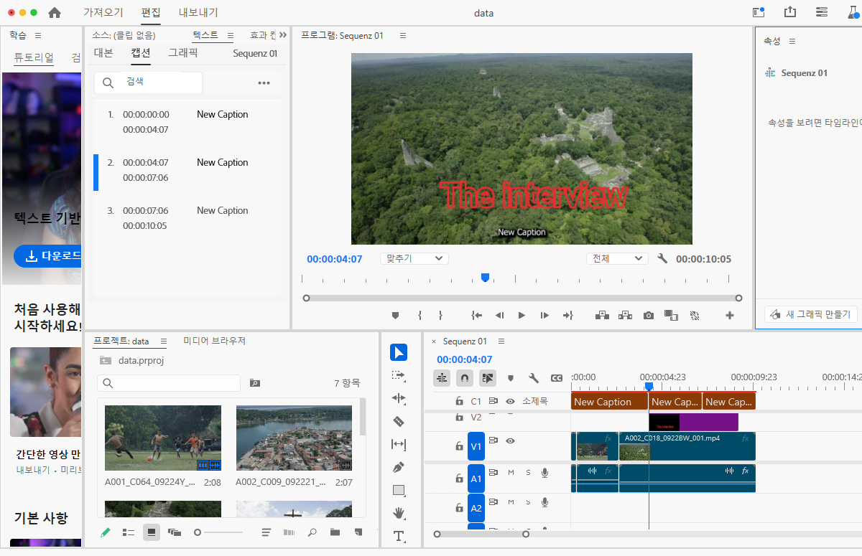
Task: Switch to the 내보내기 workspace tab
Action: [198, 13]
